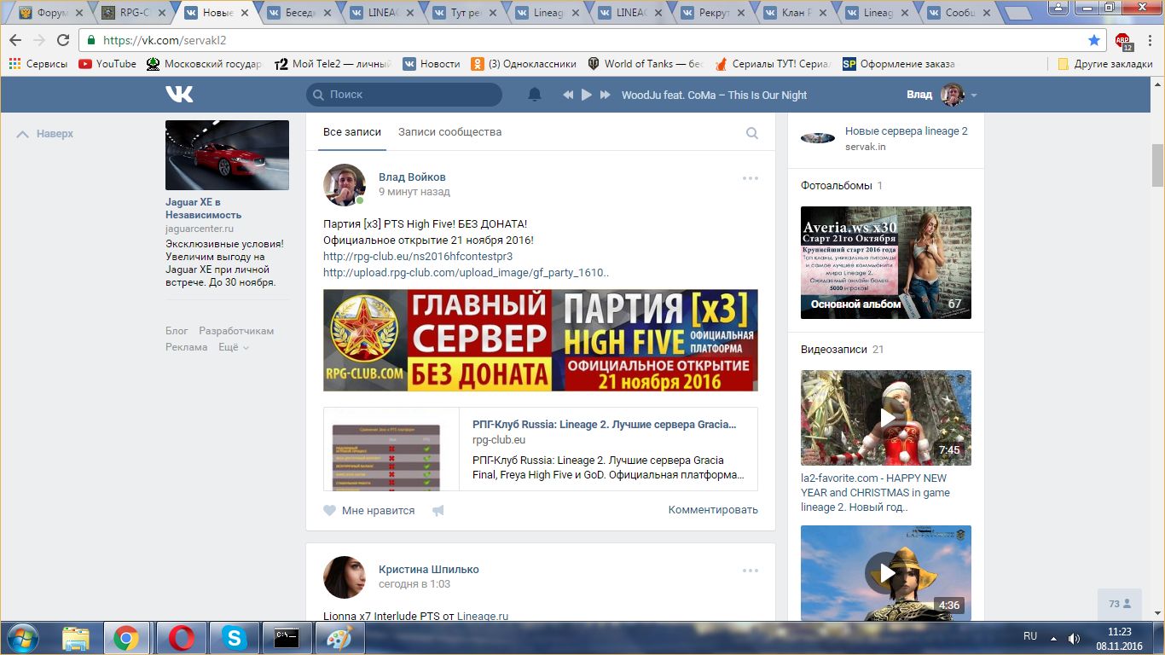Open rpg-club.eu/ns2016hfcontestpr3 link
Screen dimensions: 1165x655
click(418, 256)
